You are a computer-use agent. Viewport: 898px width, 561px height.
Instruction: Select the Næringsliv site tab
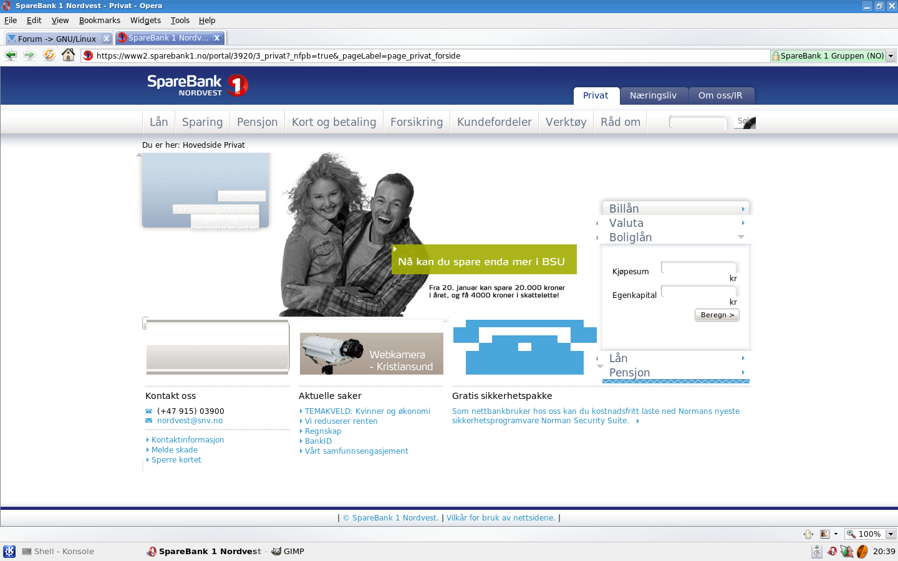tap(653, 95)
